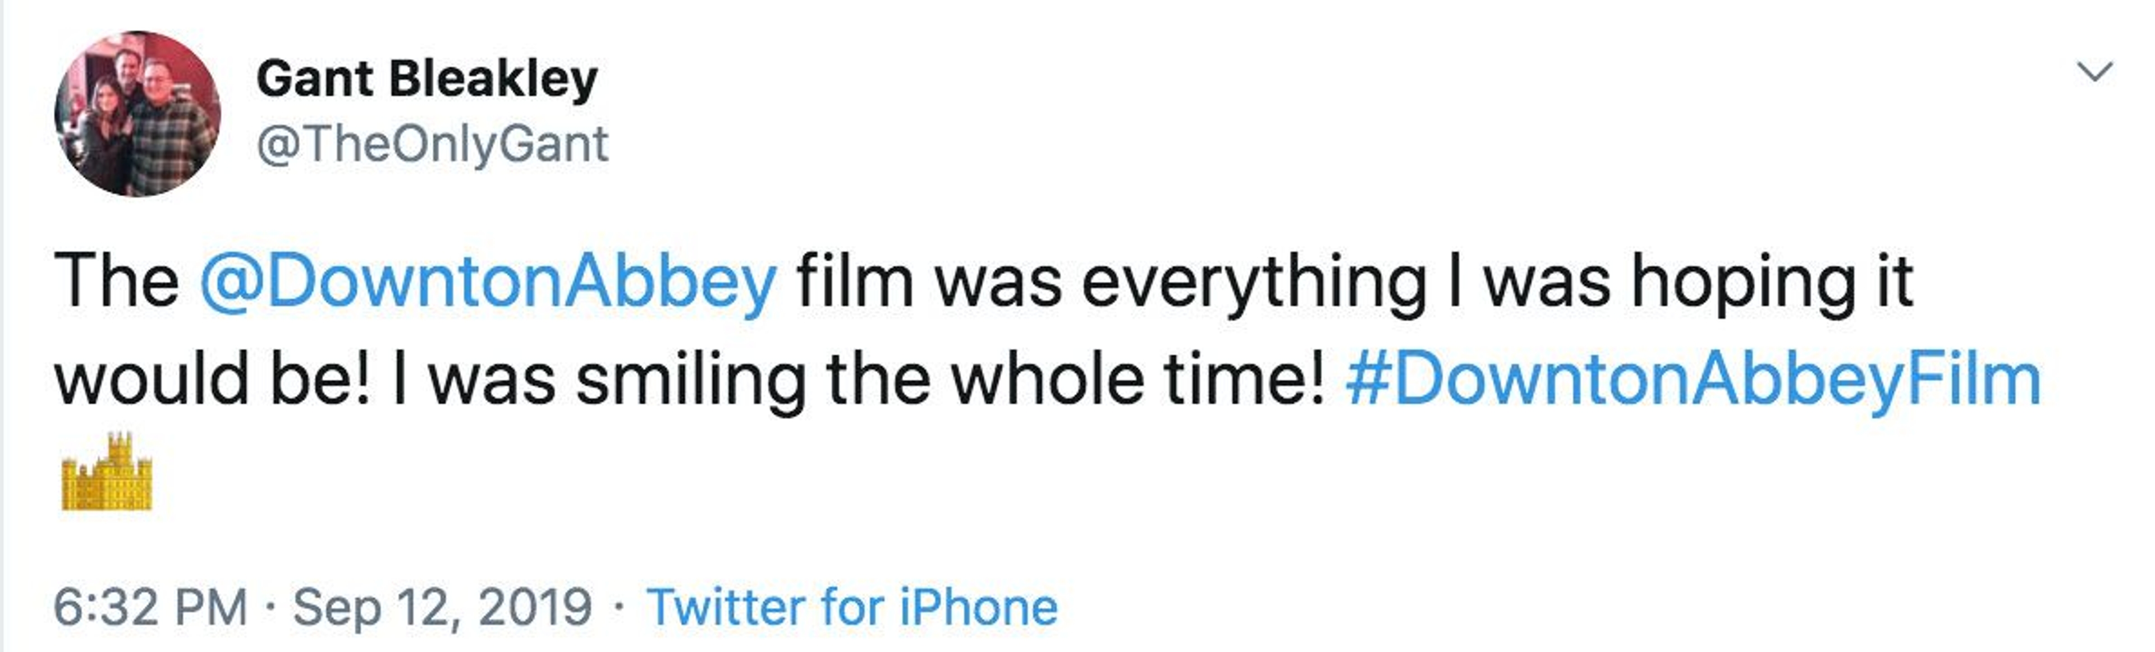
Task: Open the Gant Bleakley display name
Action: click(427, 80)
